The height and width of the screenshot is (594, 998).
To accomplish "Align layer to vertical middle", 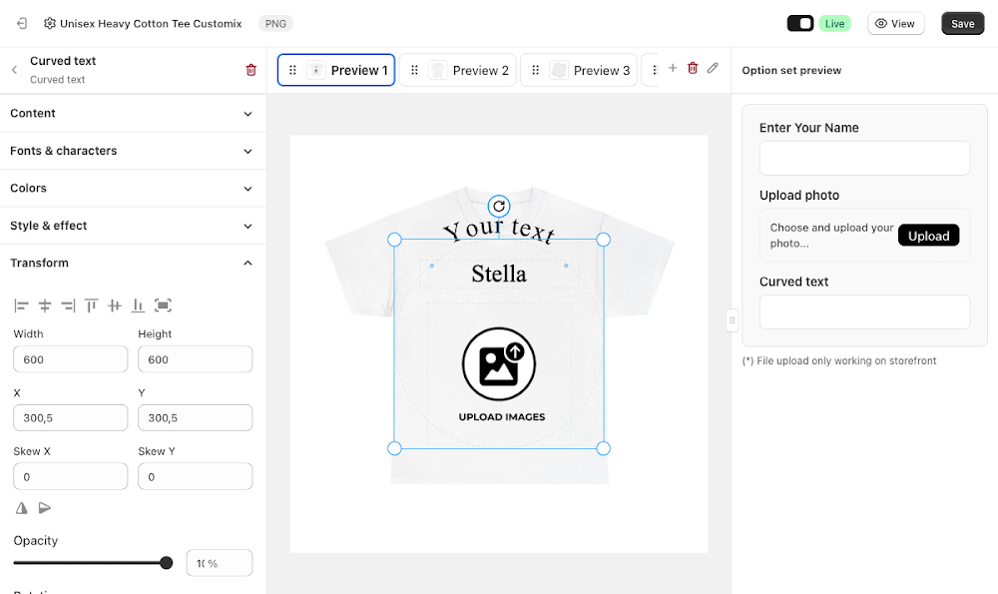I will (115, 305).
